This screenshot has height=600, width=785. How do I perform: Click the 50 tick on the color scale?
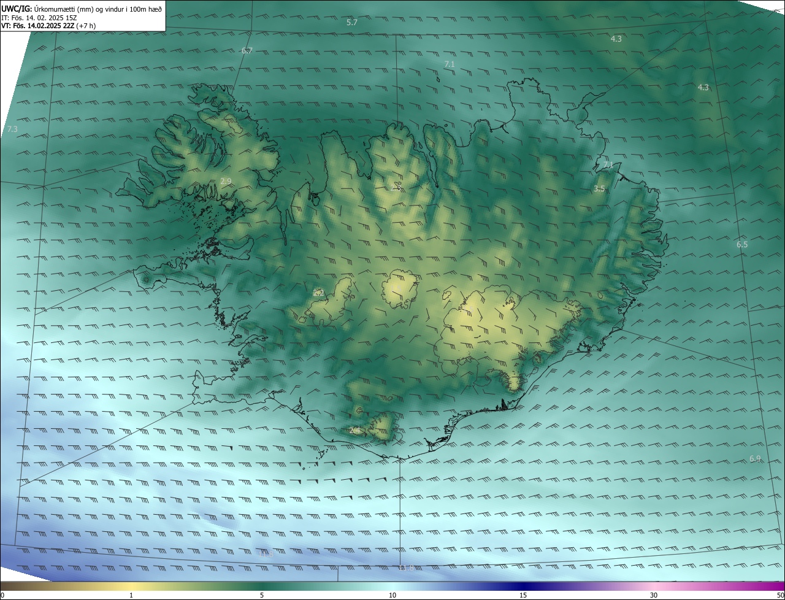click(780, 595)
